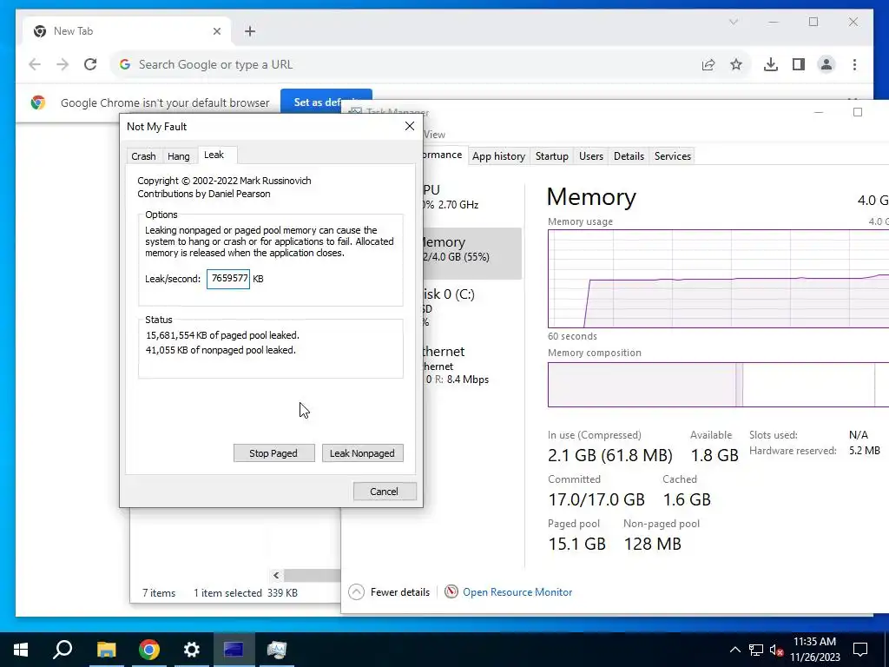889x667 pixels.
Task: Select CPU in Task Manager sidebar
Action: click(x=471, y=197)
